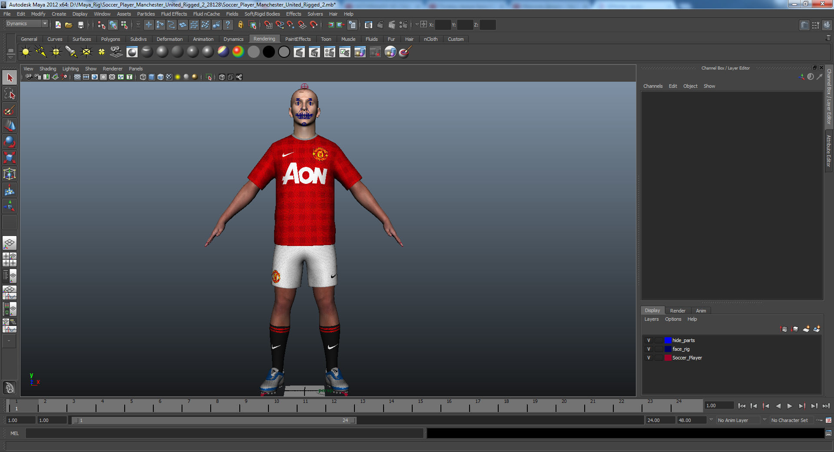The image size is (834, 452).
Task: Open Render Settings from shelf
Action: (330, 52)
